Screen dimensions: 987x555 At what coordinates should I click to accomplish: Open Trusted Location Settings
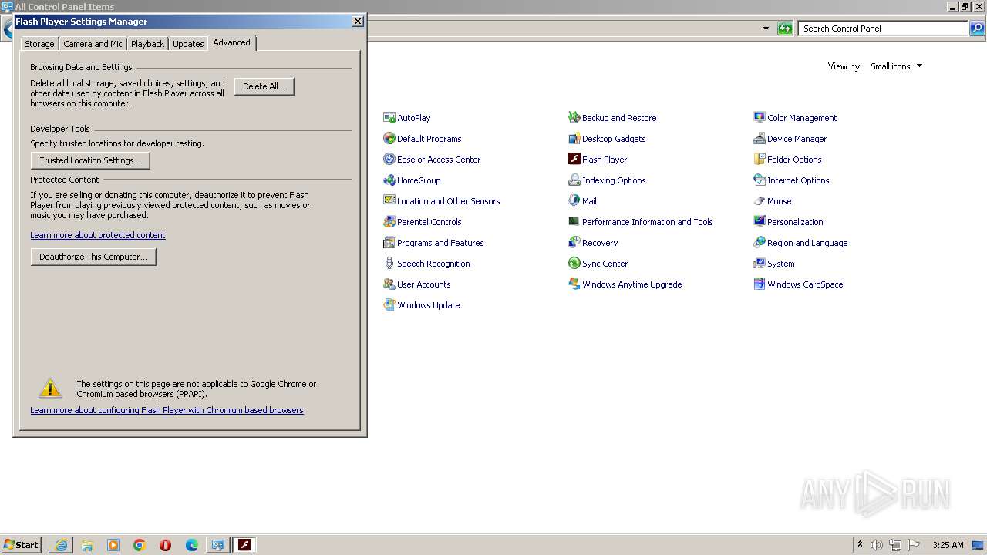tap(90, 160)
